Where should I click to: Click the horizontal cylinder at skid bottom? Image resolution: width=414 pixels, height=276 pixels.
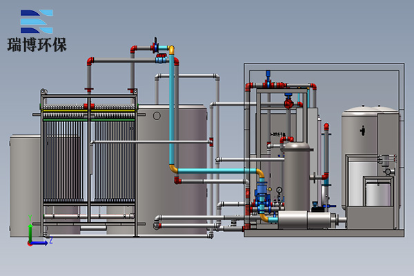(x=304, y=220)
